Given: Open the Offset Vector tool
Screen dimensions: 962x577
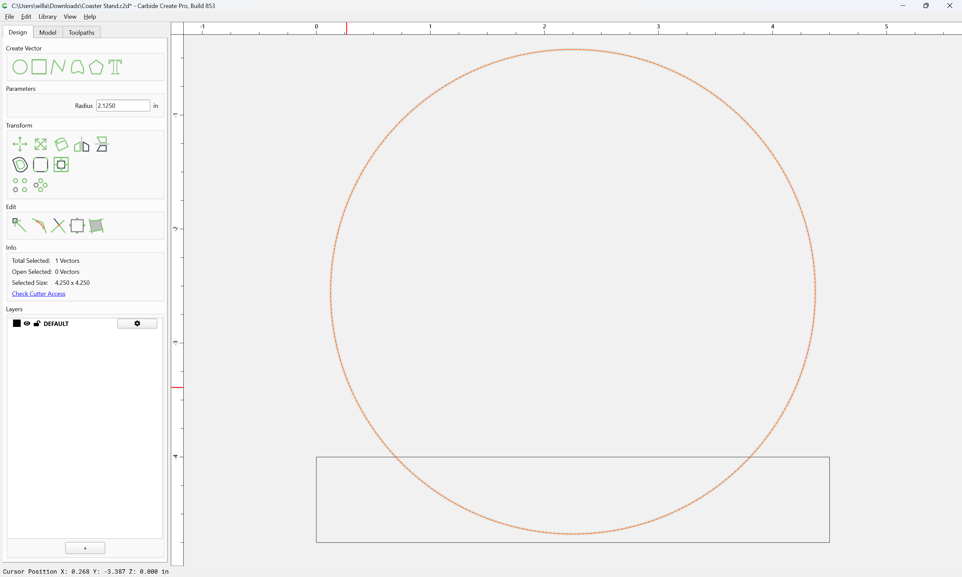Looking at the screenshot, I should (20, 165).
